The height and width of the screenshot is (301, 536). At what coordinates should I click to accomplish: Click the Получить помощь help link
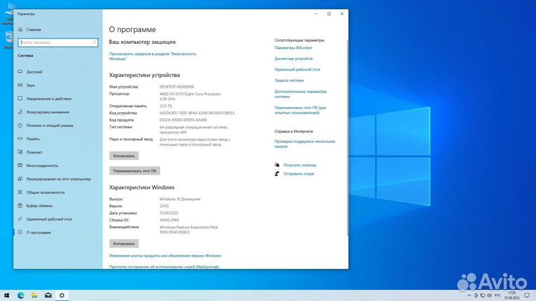tap(298, 165)
